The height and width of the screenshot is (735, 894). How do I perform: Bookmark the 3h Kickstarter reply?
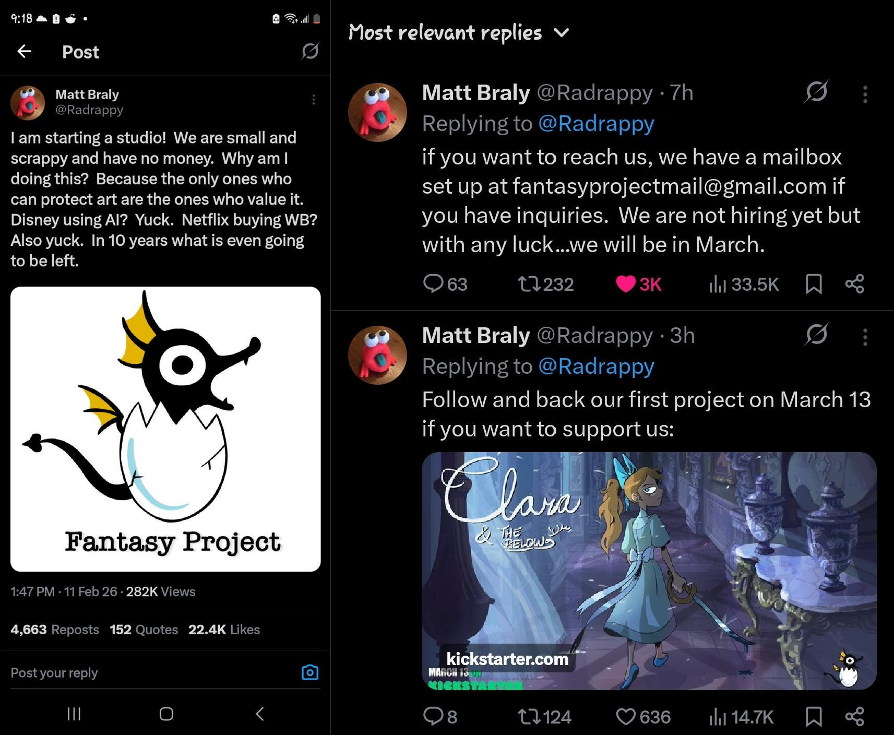tap(814, 717)
